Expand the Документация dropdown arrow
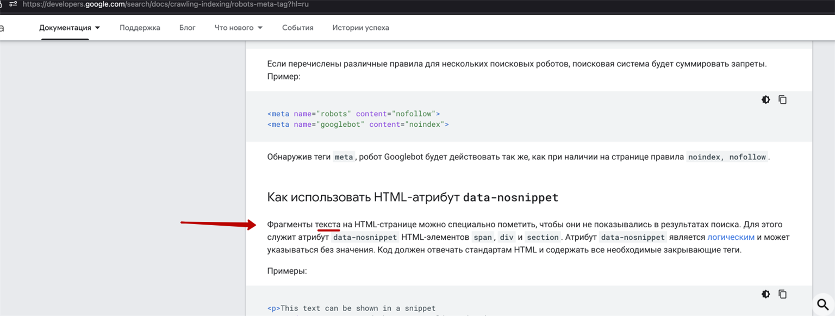This screenshot has width=835, height=316. coord(97,28)
